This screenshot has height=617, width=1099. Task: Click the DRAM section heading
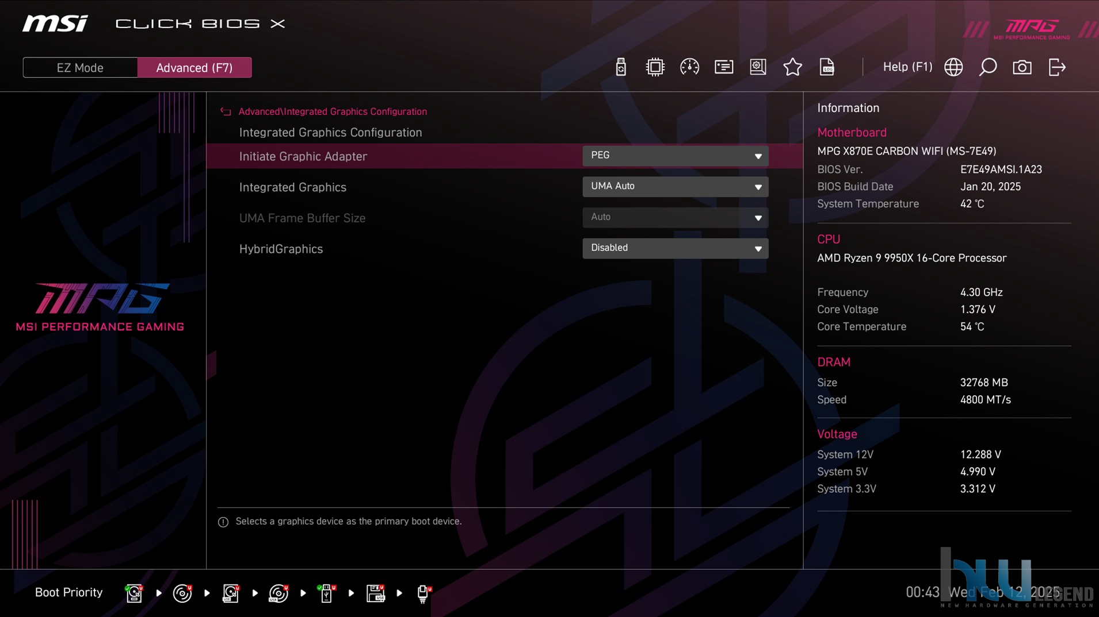833,363
